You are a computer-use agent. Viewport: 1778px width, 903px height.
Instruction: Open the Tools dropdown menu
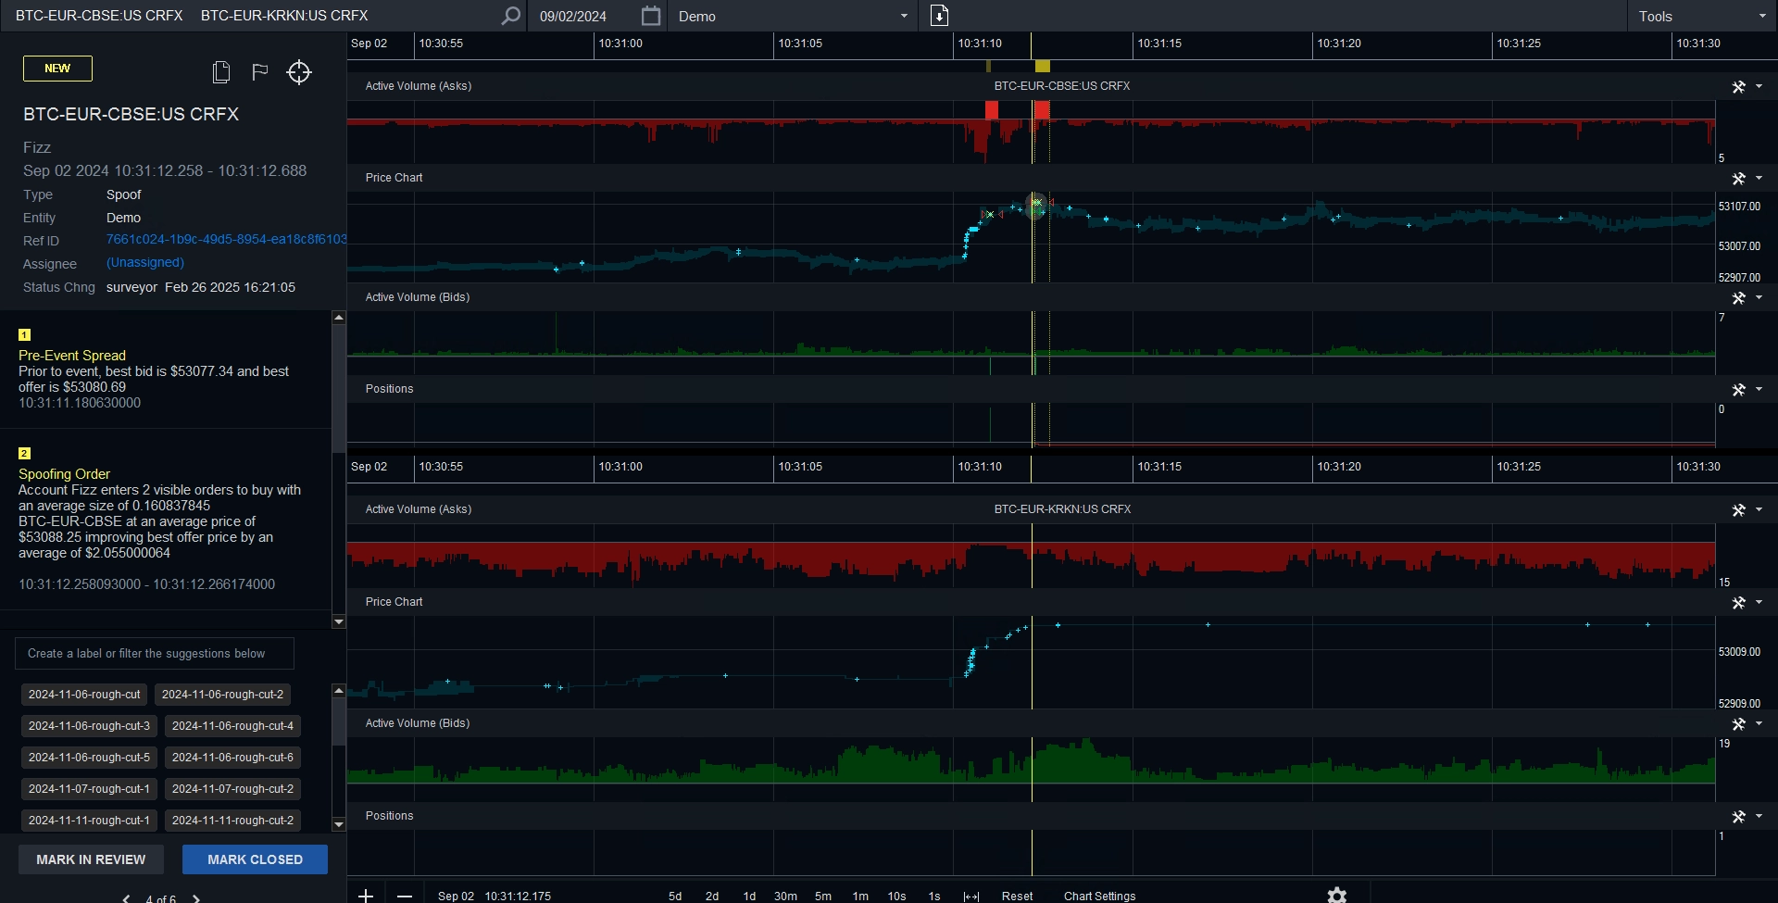click(x=1702, y=16)
